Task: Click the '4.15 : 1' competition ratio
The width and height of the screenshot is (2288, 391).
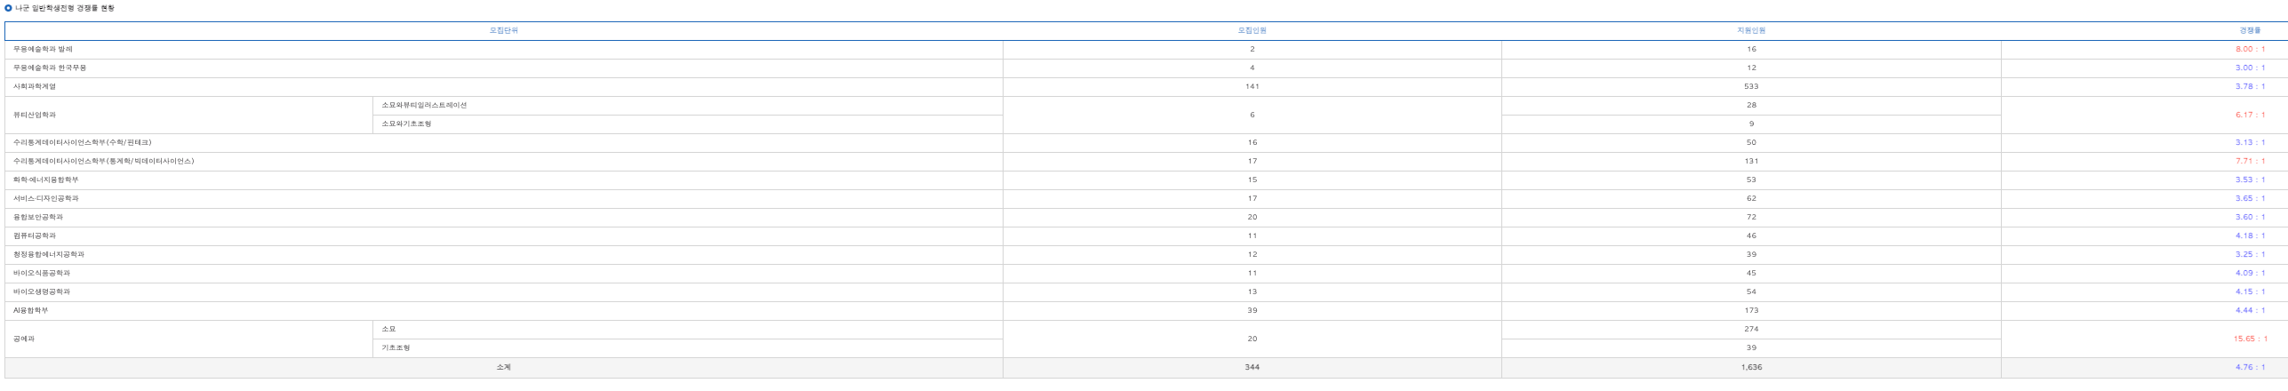Action: (x=2250, y=291)
